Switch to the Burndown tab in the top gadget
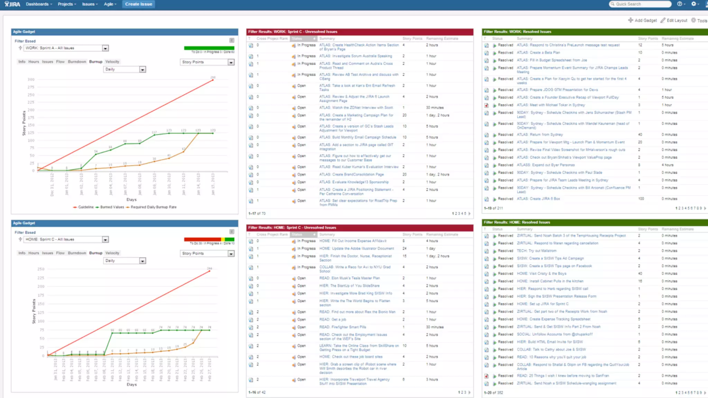The image size is (708, 398). coord(77,61)
